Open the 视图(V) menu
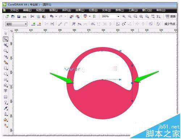 (x=41, y=10)
